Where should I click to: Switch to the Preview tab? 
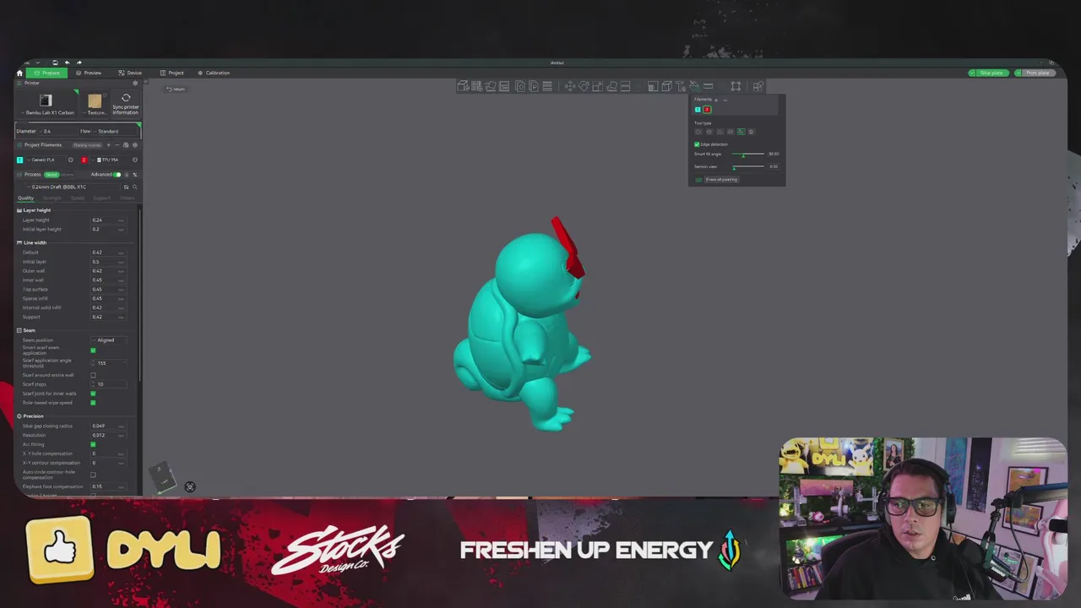(x=89, y=73)
